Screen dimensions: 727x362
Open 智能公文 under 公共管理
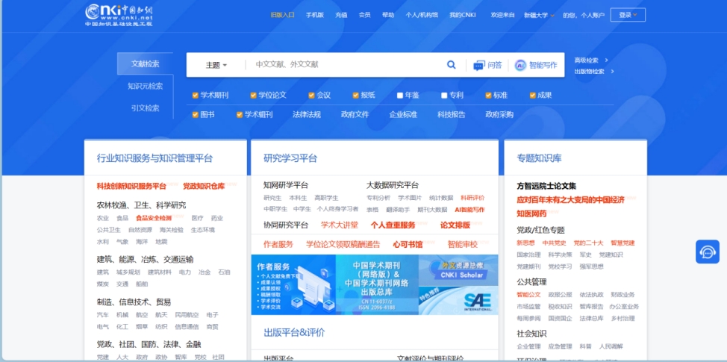pos(528,294)
